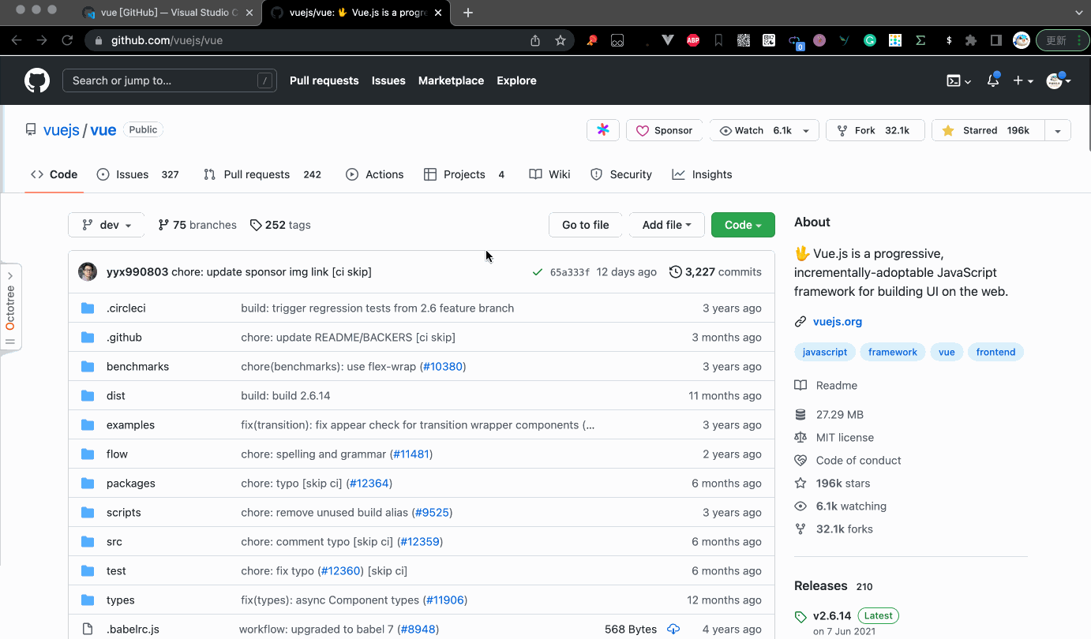Download .babelrc.js using the cloud icon
The image size is (1091, 639).
coord(673,629)
